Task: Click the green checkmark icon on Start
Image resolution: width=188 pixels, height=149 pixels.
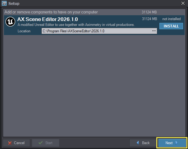Action: [x=40, y=143]
